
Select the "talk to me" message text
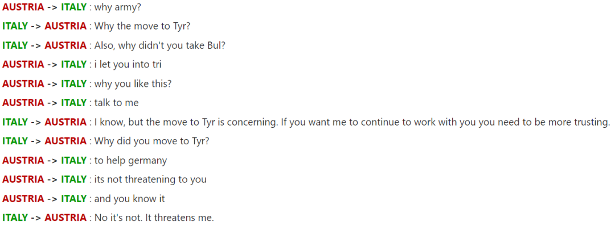(x=116, y=103)
